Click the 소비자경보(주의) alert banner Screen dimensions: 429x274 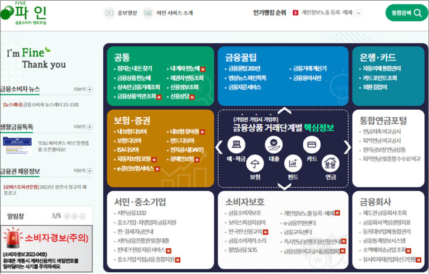click(46, 249)
